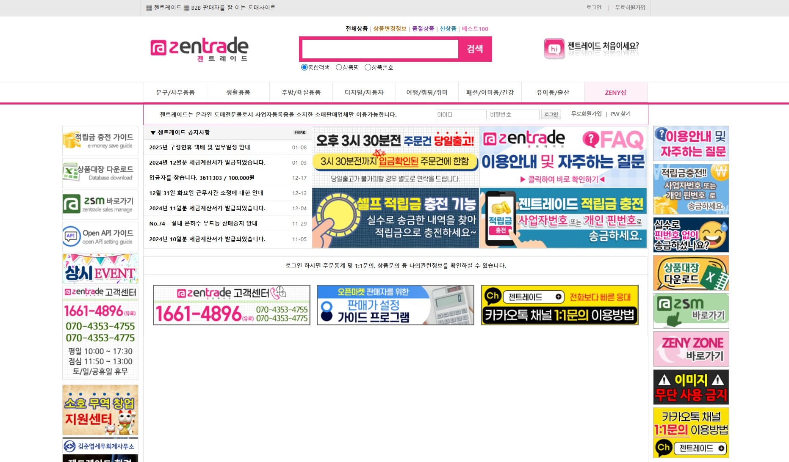Collapse 젠트레이드 공지사항 triangle
789x462 pixels.
click(x=153, y=133)
